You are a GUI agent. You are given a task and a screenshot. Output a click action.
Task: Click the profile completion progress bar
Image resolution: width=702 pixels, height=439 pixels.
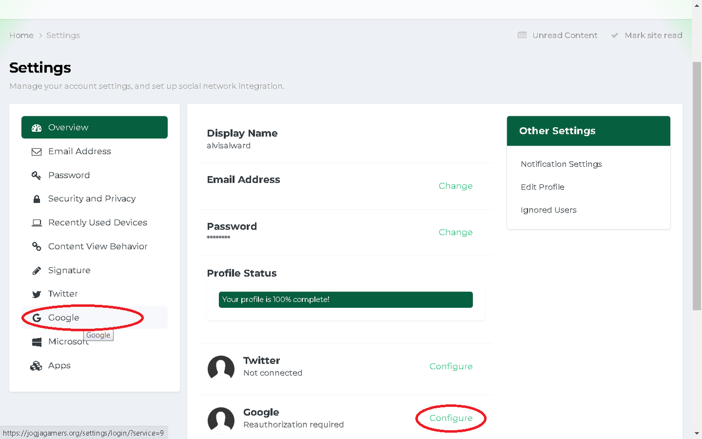(x=346, y=300)
